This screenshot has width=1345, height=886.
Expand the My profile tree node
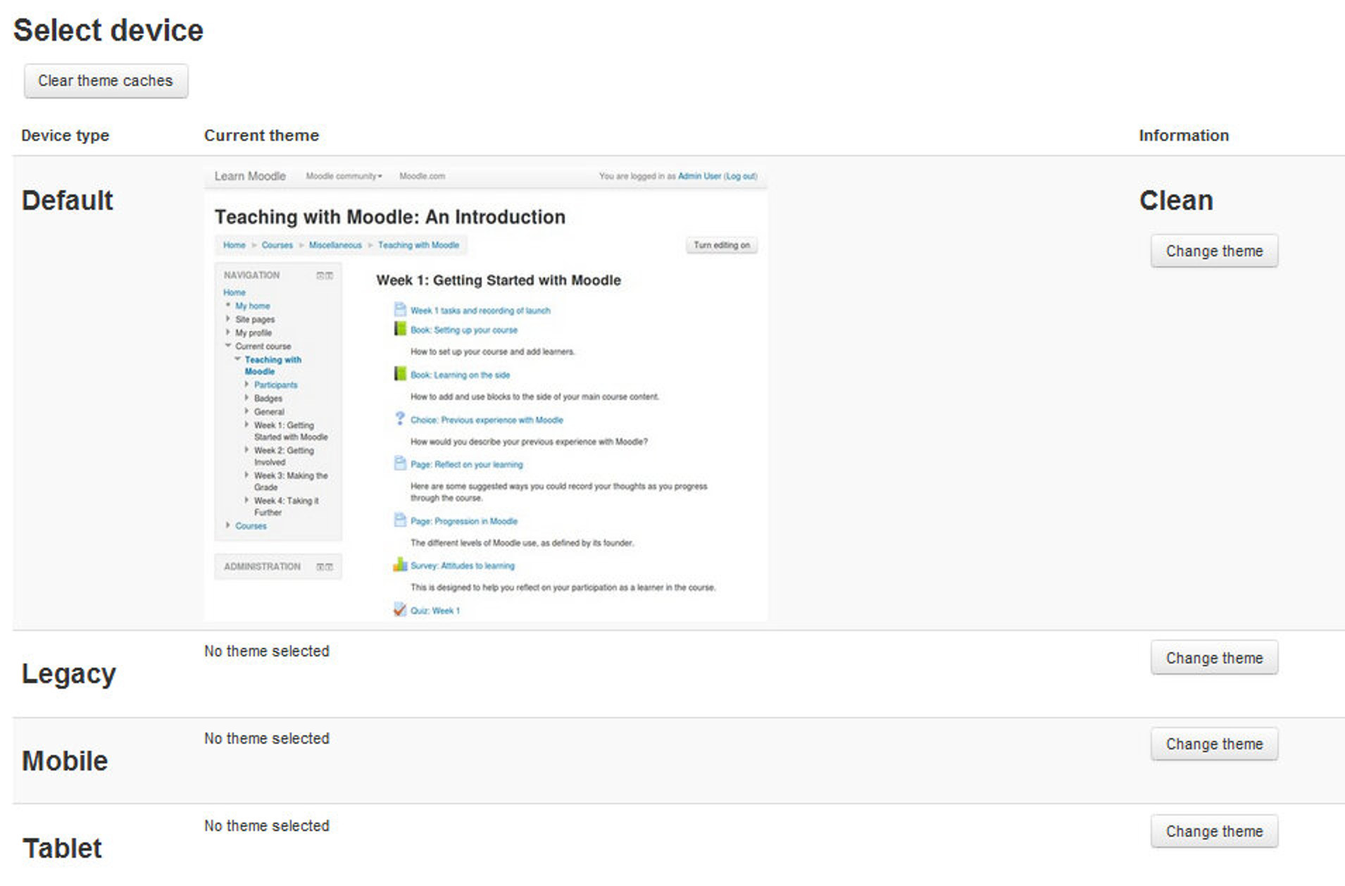pyautogui.click(x=228, y=332)
